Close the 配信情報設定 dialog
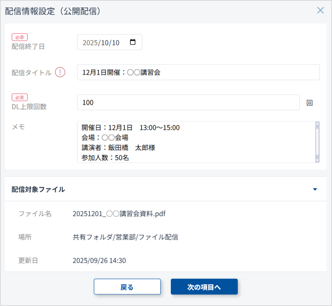 pos(320,11)
